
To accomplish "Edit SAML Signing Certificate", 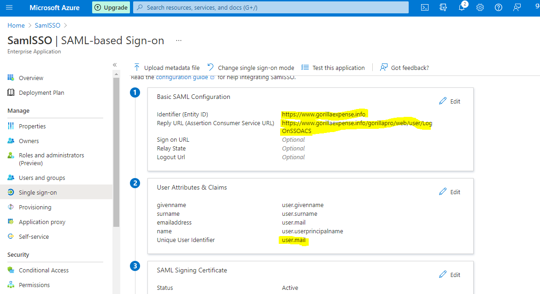I will tap(450, 275).
